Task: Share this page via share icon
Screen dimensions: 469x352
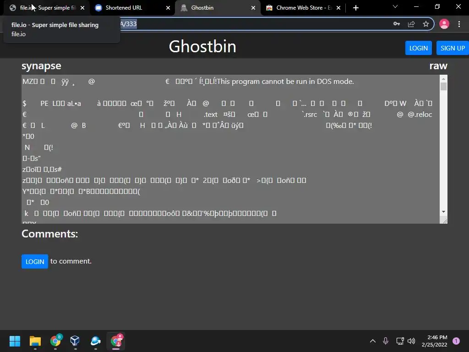Action: tap(411, 24)
